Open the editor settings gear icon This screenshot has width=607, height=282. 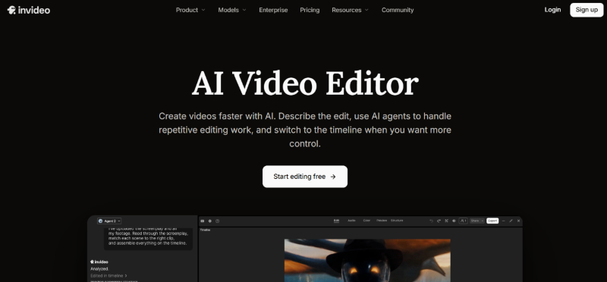210,221
